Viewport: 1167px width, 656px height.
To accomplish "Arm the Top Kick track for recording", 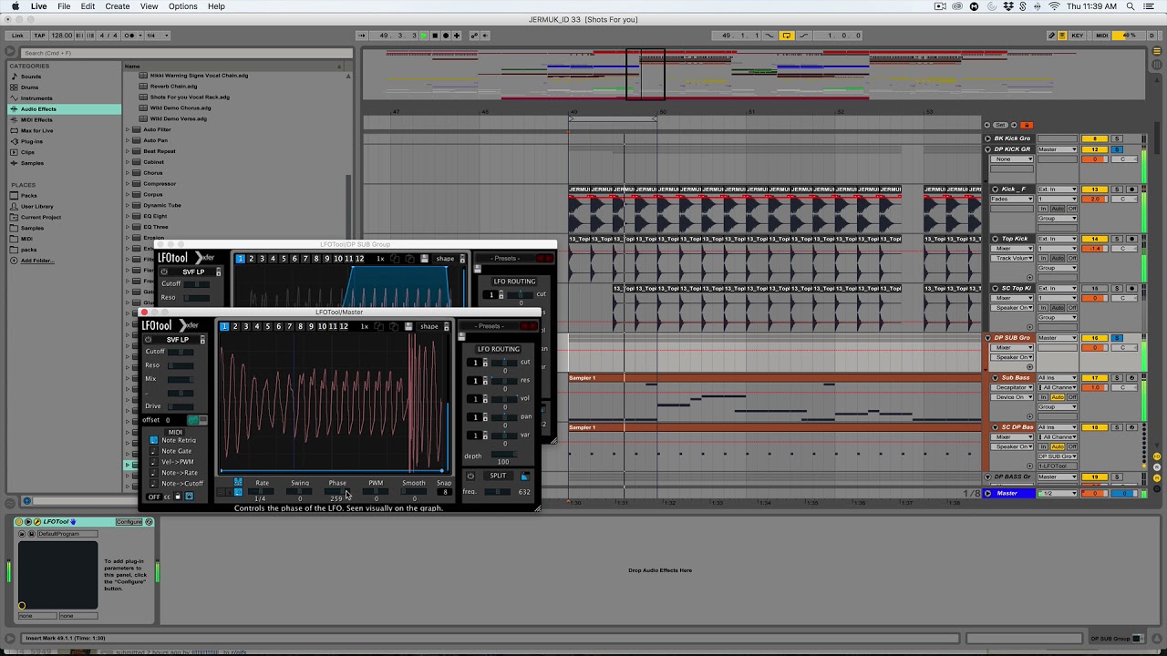I will click(1132, 239).
